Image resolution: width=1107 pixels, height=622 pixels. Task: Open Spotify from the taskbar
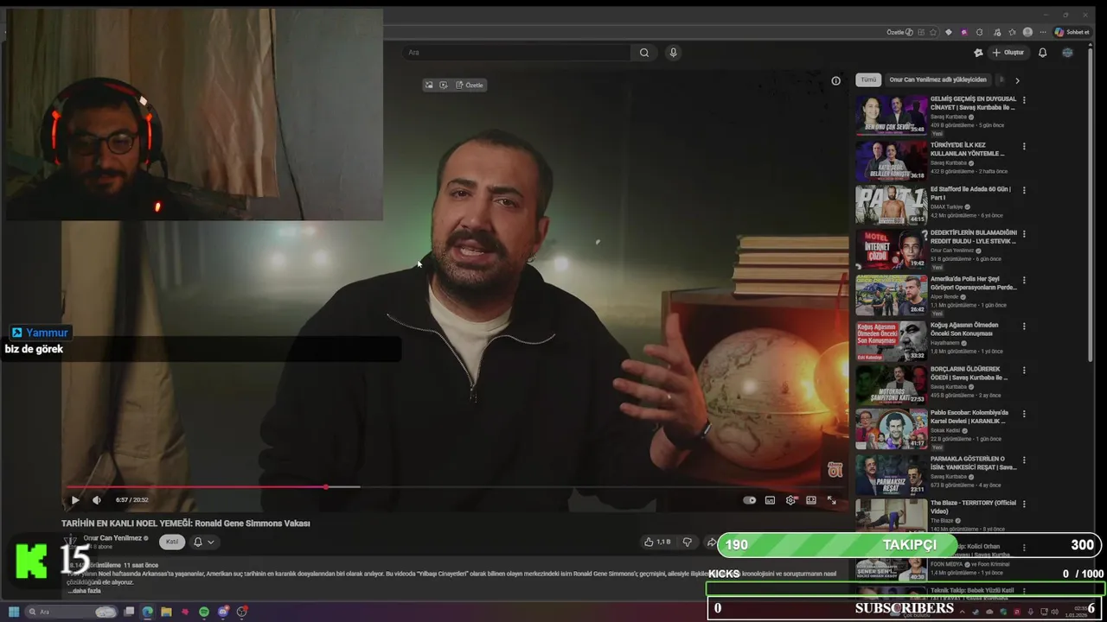pos(204,612)
